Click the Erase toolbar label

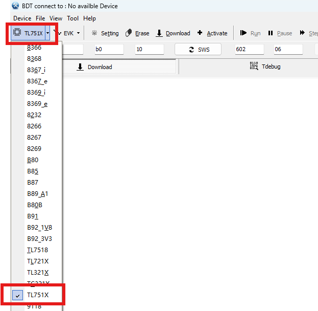(142, 33)
